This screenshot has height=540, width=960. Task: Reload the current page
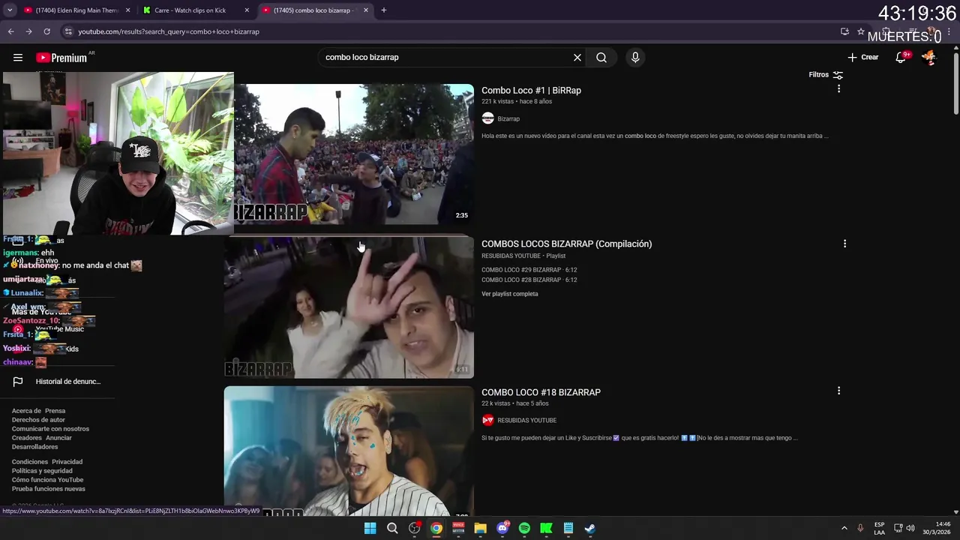point(46,31)
